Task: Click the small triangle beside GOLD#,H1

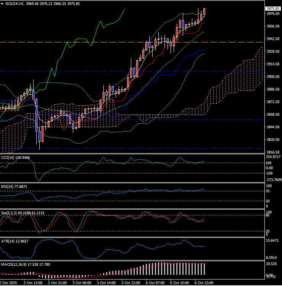Action: pos(3,3)
